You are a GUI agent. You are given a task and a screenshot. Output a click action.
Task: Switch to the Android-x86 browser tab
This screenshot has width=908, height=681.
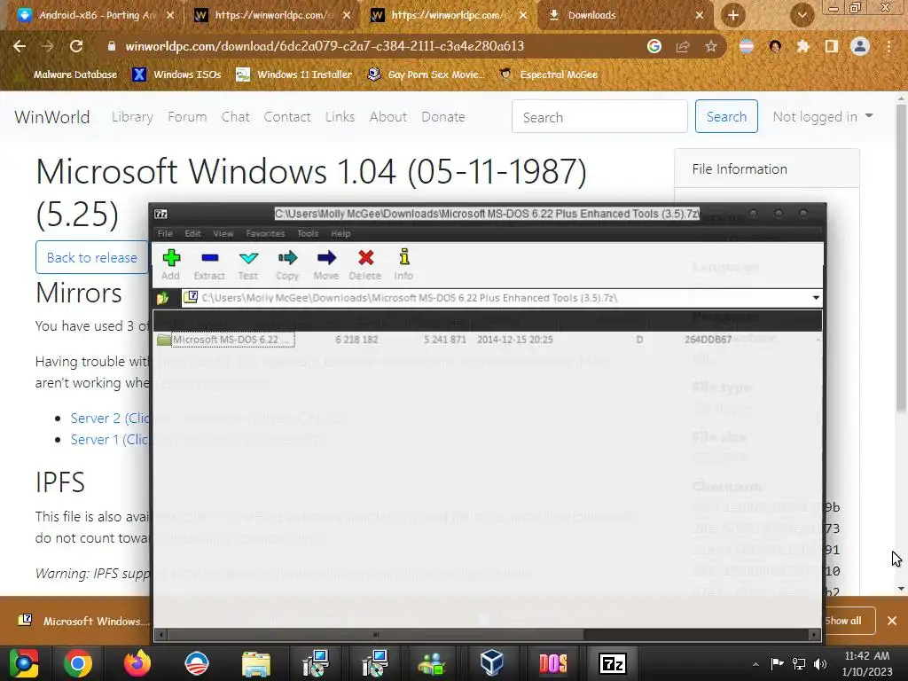click(96, 15)
